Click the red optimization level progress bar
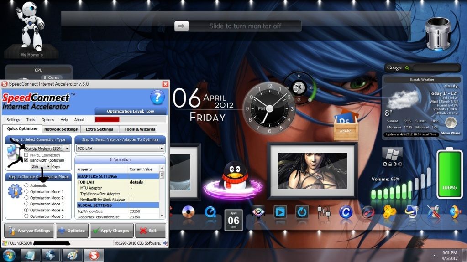Viewport: 467px width, 262px height. pos(107,119)
